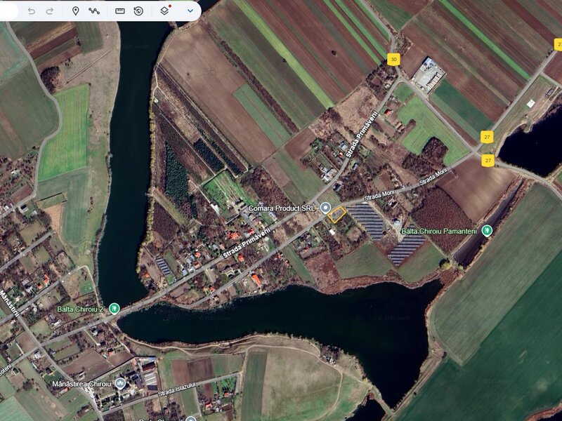Open the map layers panel icon
The height and width of the screenshot is (421, 562).
(x=164, y=11)
